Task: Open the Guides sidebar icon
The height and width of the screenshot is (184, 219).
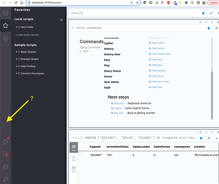Action: [x=6, y=38]
